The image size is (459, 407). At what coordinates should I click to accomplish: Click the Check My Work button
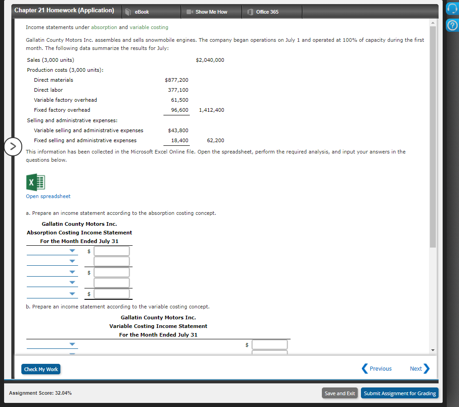pos(41,369)
